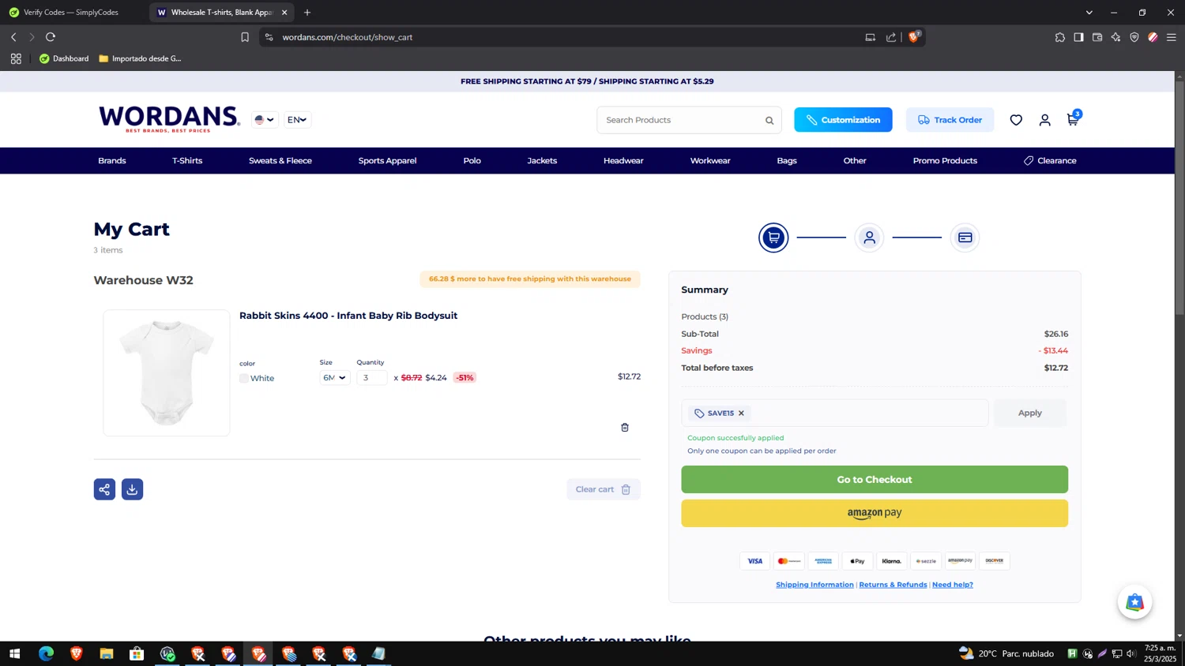Open the Dashboard bookmark
Screen dimensions: 1185x666
pos(64,58)
